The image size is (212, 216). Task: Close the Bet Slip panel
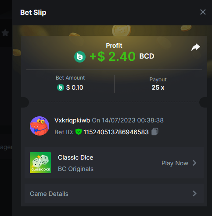point(203,12)
